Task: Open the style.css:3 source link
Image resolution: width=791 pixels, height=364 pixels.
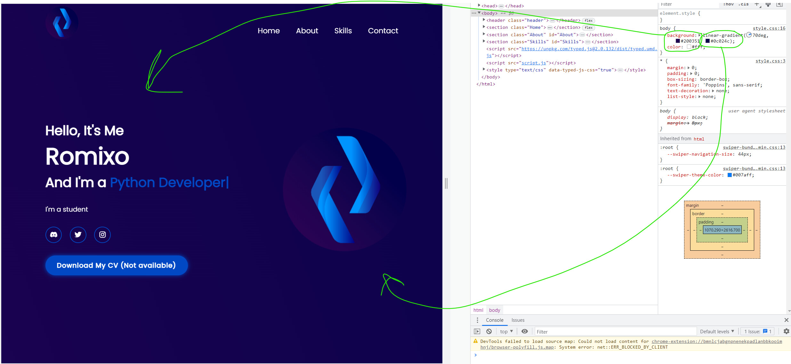Action: pyautogui.click(x=770, y=61)
